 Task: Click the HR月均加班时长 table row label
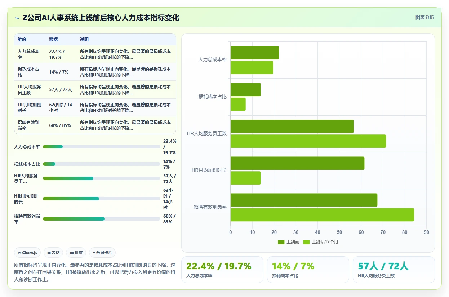point(30,107)
